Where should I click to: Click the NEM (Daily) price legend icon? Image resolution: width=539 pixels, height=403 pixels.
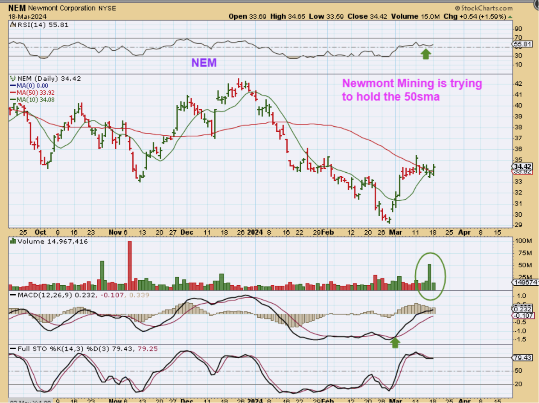[12, 78]
